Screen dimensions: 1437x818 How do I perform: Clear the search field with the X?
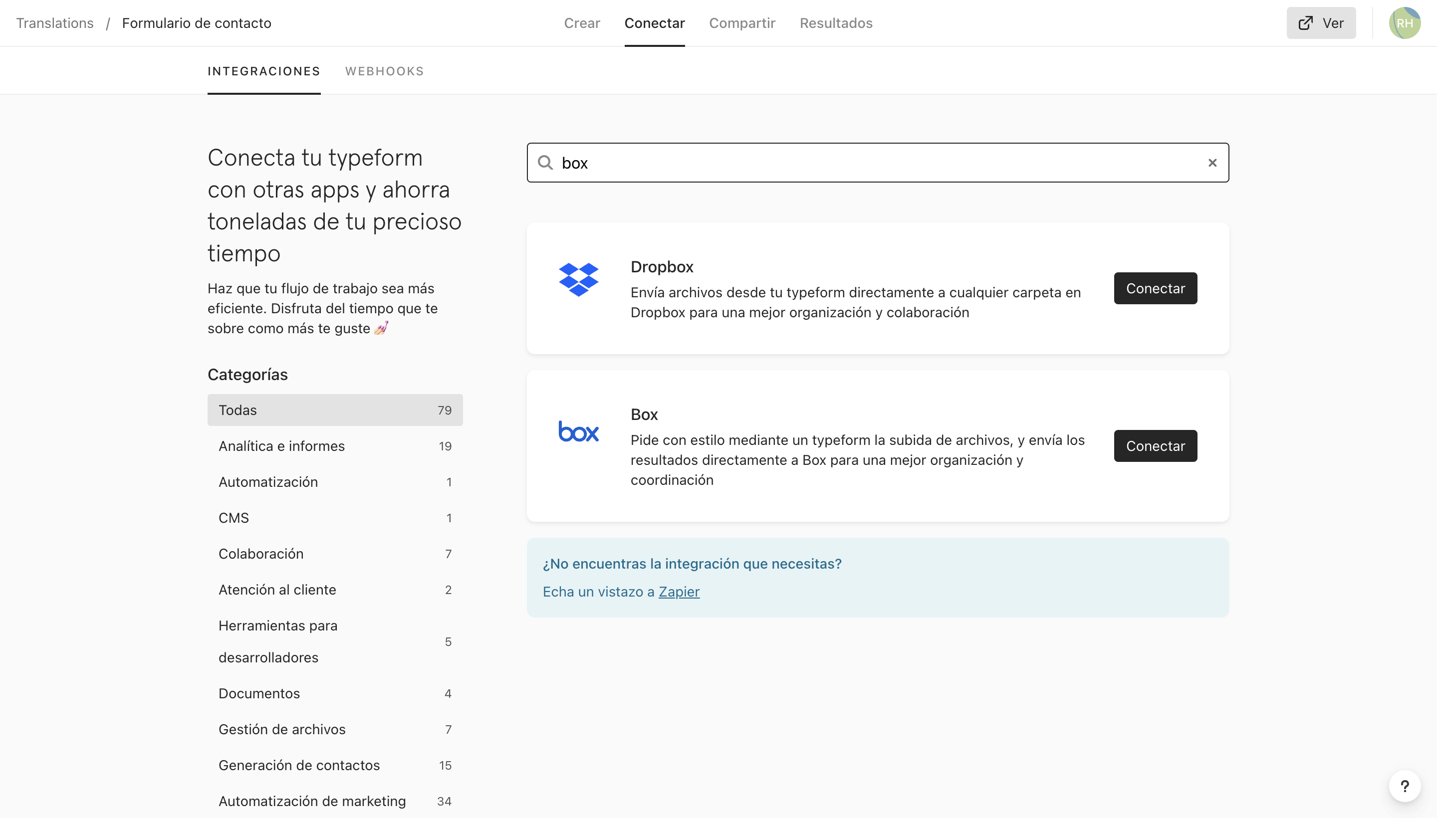coord(1212,163)
